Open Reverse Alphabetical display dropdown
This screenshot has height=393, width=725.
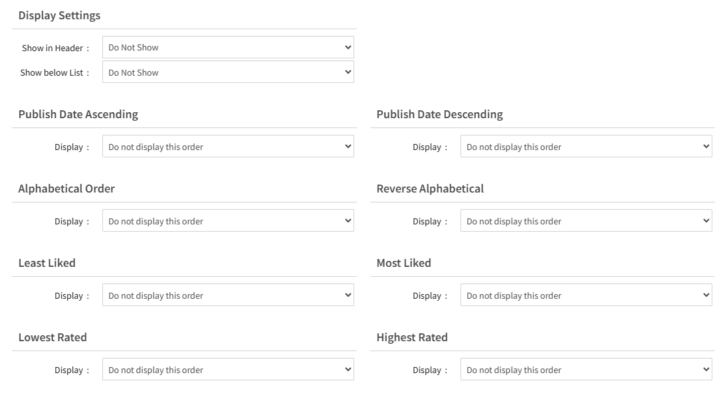pyautogui.click(x=586, y=221)
